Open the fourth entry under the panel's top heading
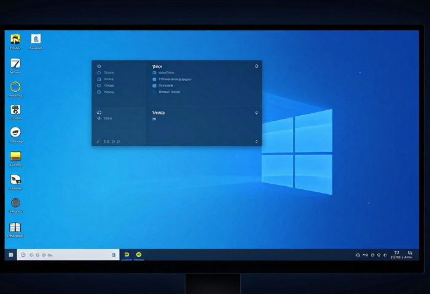This screenshot has width=430, height=294. [166, 92]
